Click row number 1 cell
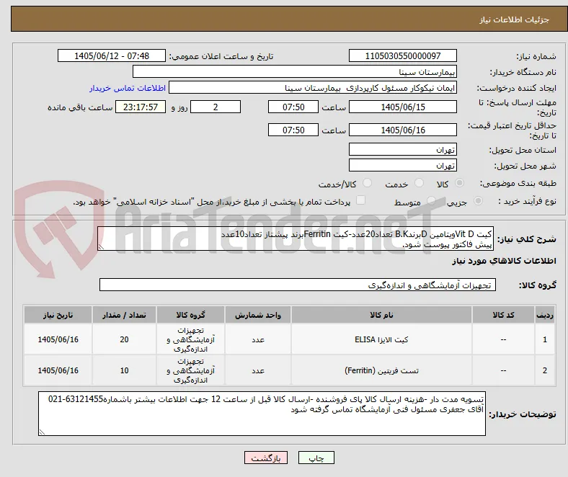This screenshot has width=568, height=477. click(x=544, y=339)
